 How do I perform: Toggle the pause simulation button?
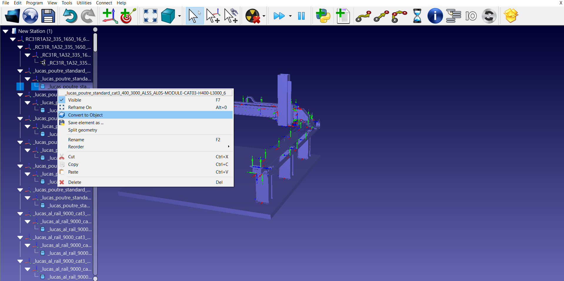(301, 16)
